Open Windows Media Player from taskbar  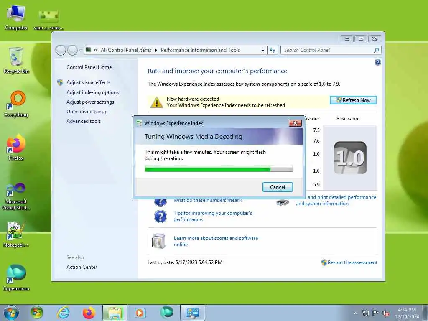pos(140,313)
